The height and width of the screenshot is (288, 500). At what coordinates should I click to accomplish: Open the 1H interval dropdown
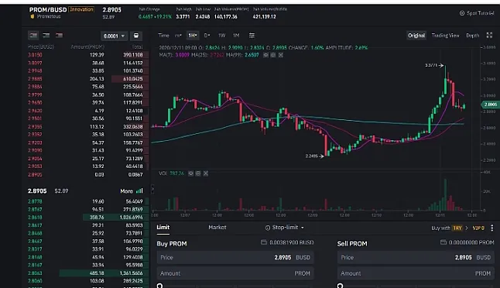(x=192, y=36)
